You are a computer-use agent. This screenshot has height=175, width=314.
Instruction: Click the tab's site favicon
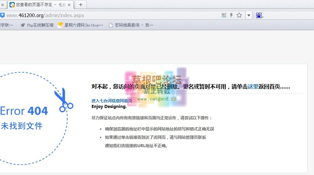(x=12, y=5)
